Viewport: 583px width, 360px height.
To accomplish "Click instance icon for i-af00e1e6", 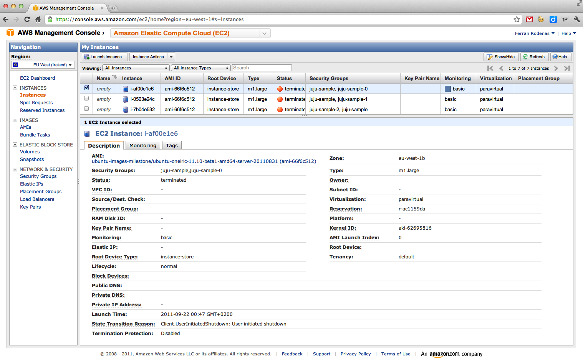I will pos(126,89).
